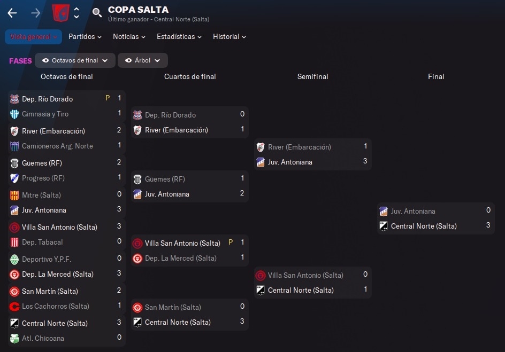The width and height of the screenshot is (505, 352).
Task: Open the Partidos menu
Action: pos(85,37)
